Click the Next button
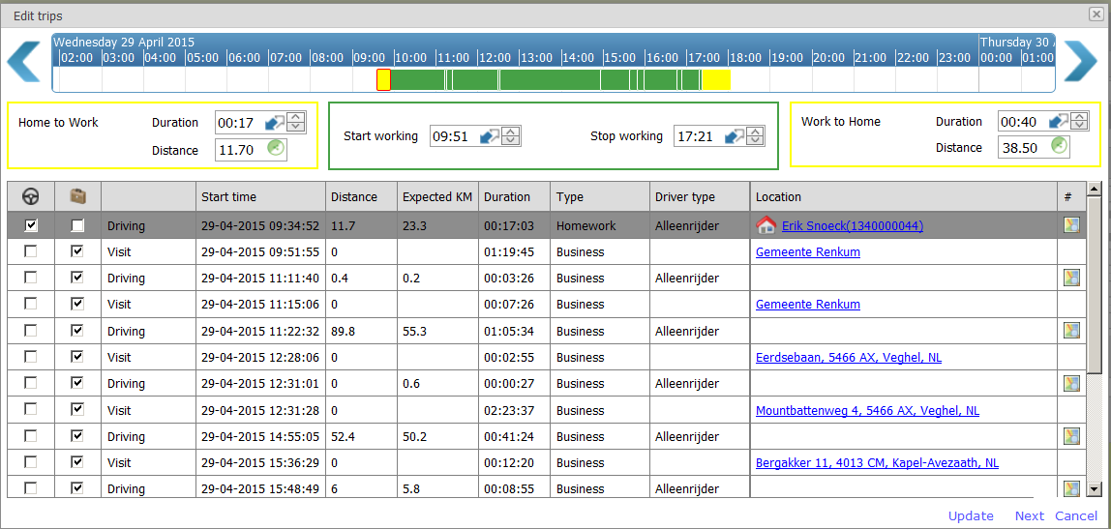The height and width of the screenshot is (529, 1111). 1029,515
